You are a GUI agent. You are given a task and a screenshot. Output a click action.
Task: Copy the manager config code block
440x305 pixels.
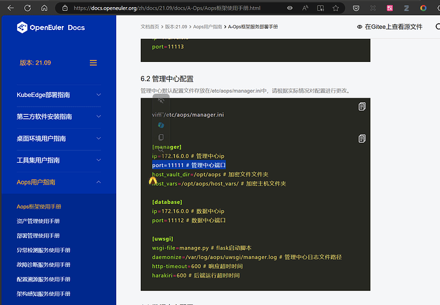pos(362,138)
